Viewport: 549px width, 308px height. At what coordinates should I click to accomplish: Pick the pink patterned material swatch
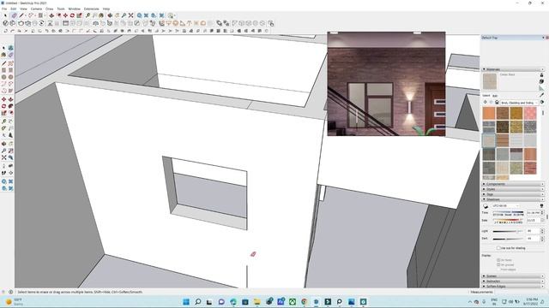pos(530,113)
